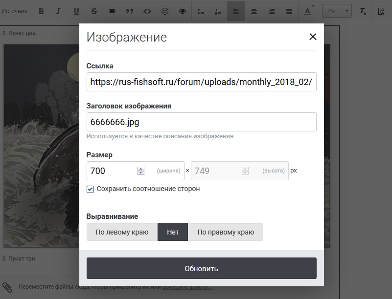The width and height of the screenshot is (392, 299).
Task: Toggle the spoiler eye icon
Action: [x=183, y=11]
